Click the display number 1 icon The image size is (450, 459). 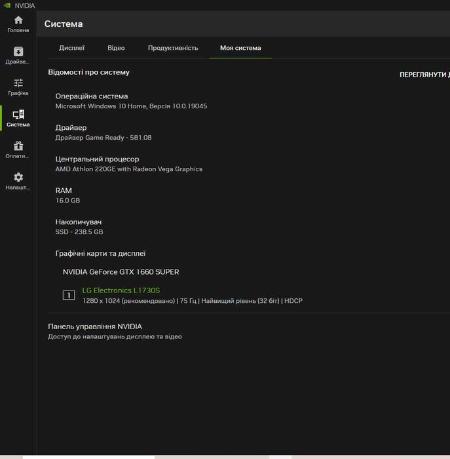69,295
